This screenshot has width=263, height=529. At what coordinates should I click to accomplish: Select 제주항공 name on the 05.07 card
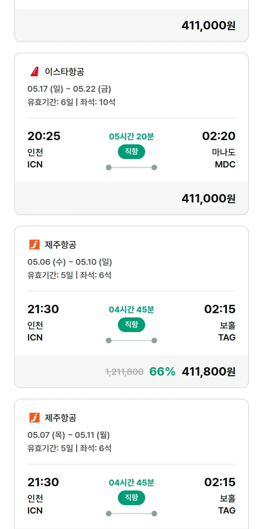point(60,418)
